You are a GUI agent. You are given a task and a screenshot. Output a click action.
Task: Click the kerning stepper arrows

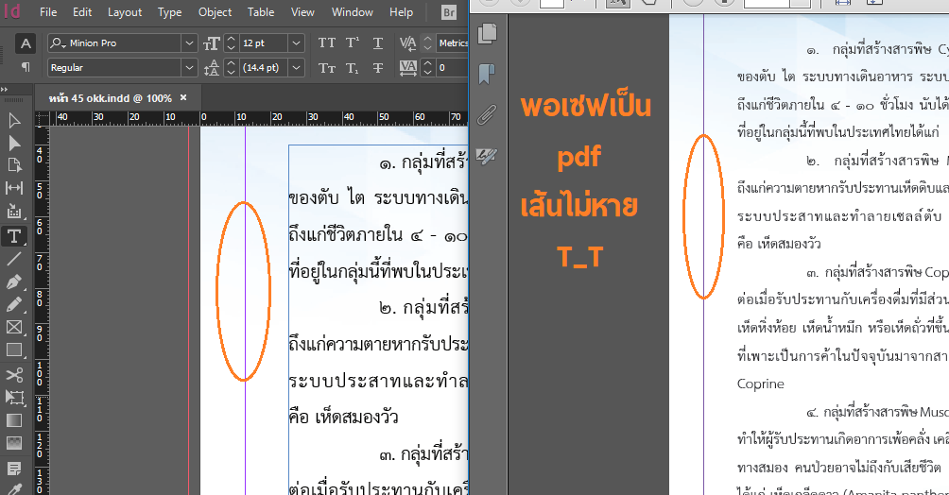[427, 43]
